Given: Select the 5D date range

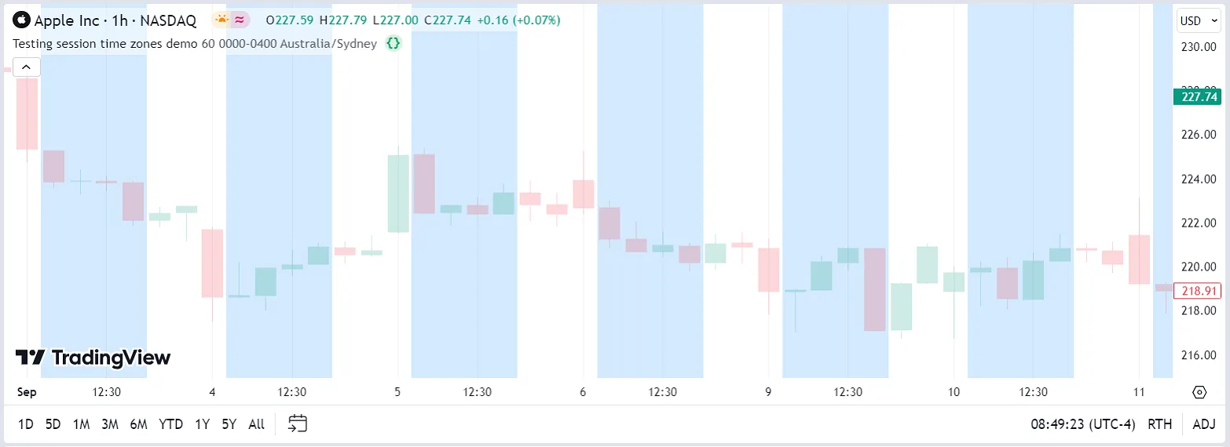Looking at the screenshot, I should pyautogui.click(x=53, y=424).
